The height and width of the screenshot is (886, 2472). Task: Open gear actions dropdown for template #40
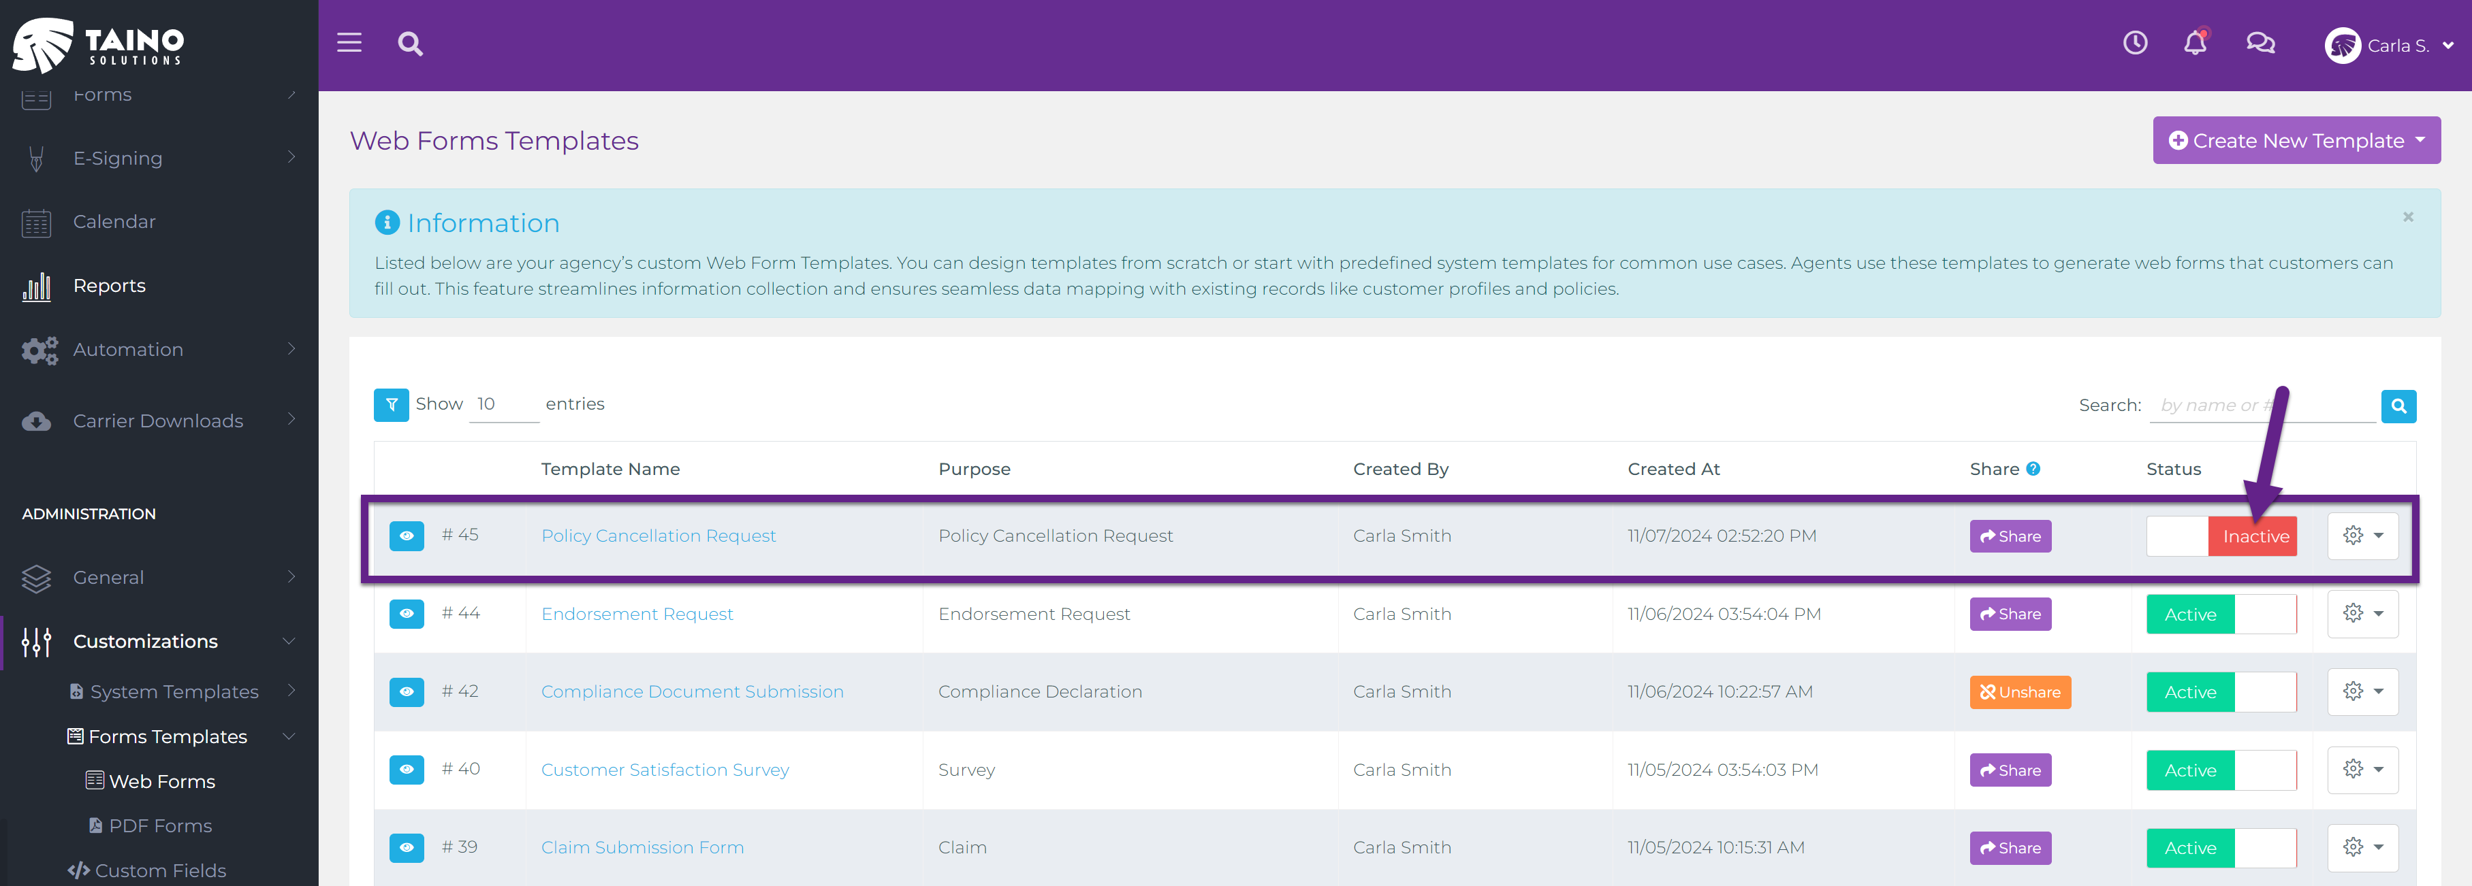coord(2362,769)
